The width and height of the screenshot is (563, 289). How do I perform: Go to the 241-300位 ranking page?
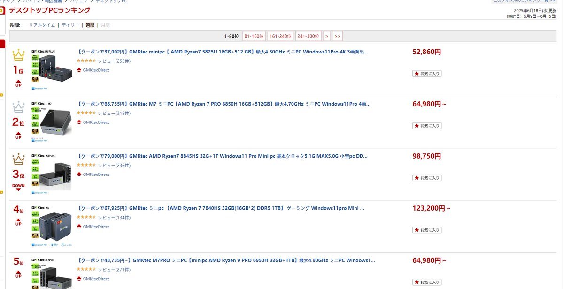coord(308,36)
